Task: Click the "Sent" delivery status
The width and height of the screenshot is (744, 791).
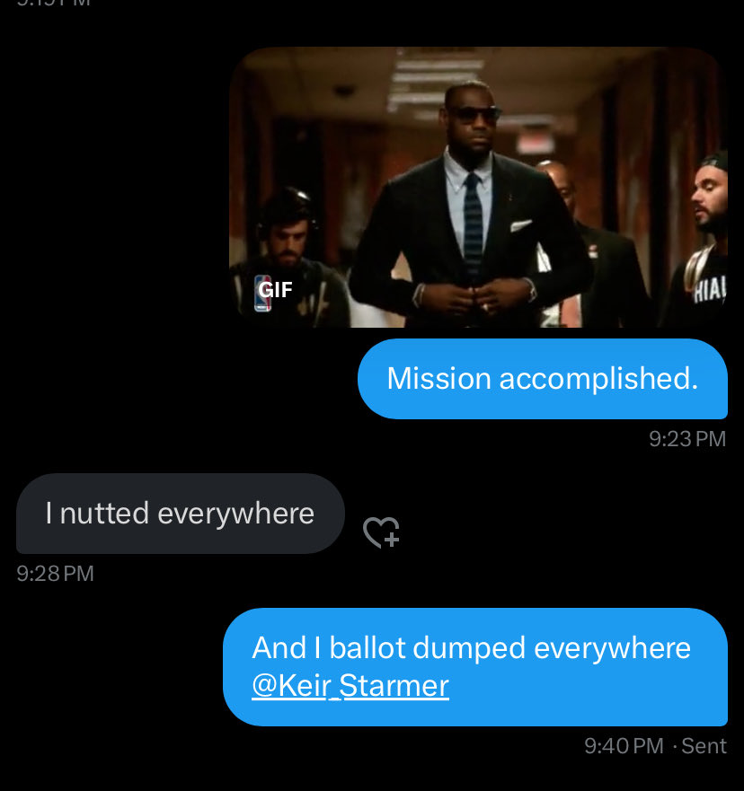Action: click(x=704, y=746)
